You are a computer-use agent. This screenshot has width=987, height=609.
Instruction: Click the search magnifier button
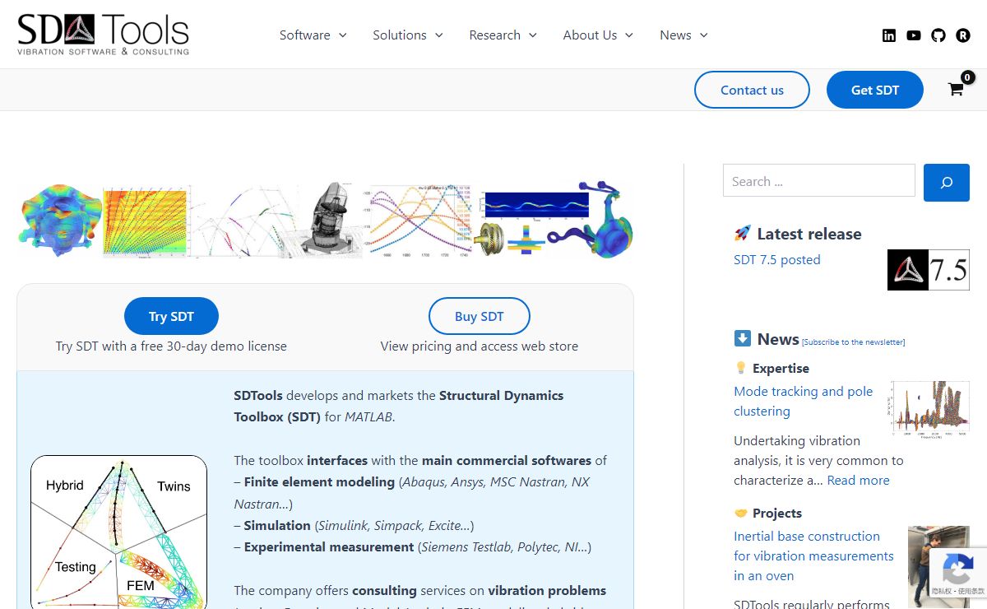click(x=947, y=183)
